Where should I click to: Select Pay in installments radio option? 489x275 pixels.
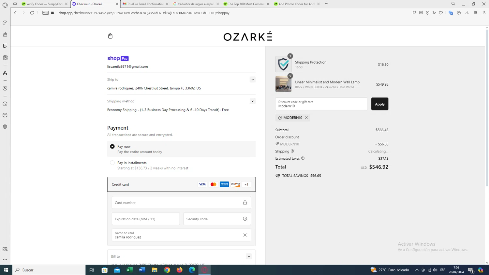click(112, 163)
